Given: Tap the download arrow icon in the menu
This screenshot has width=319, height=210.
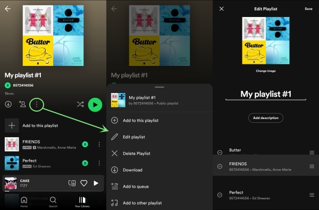Looking at the screenshot, I should pyautogui.click(x=114, y=170).
